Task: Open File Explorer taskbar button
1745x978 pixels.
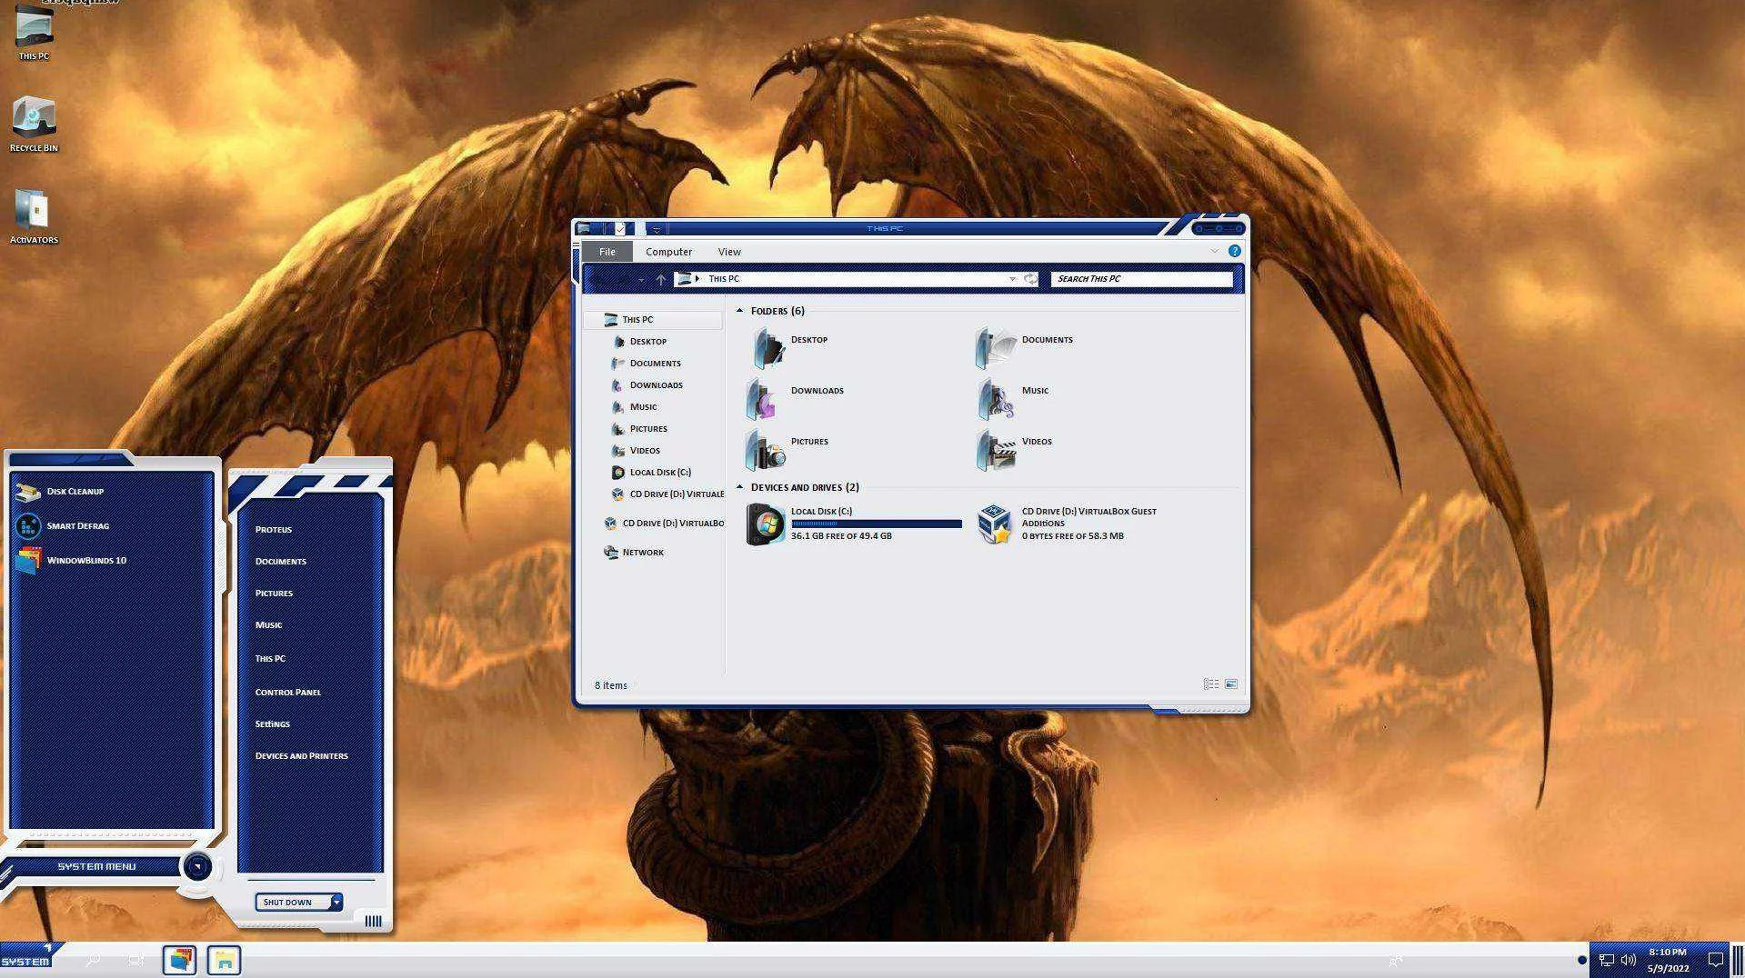Action: 224,960
